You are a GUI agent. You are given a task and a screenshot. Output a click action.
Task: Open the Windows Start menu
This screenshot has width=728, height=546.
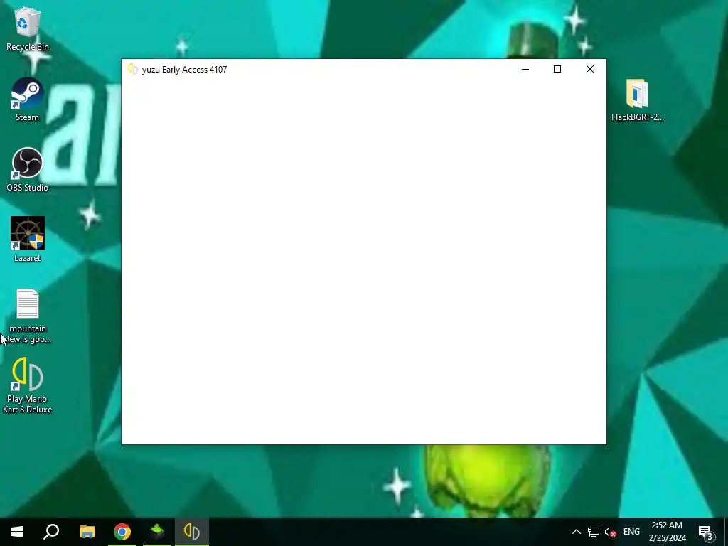[17, 532]
